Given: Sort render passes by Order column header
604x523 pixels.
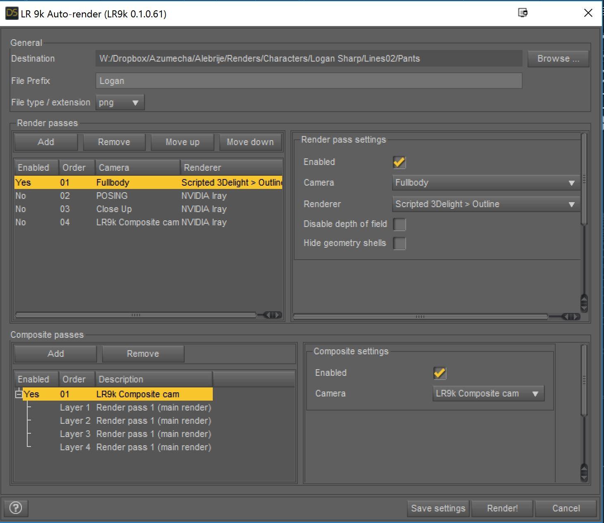Looking at the screenshot, I should point(77,168).
